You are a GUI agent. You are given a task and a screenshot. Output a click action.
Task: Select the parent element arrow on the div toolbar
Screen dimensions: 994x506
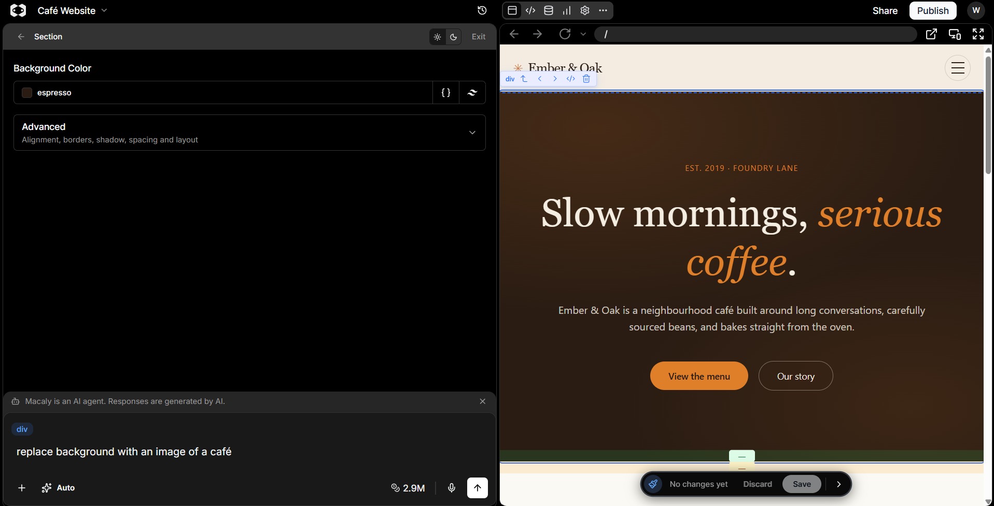524,79
